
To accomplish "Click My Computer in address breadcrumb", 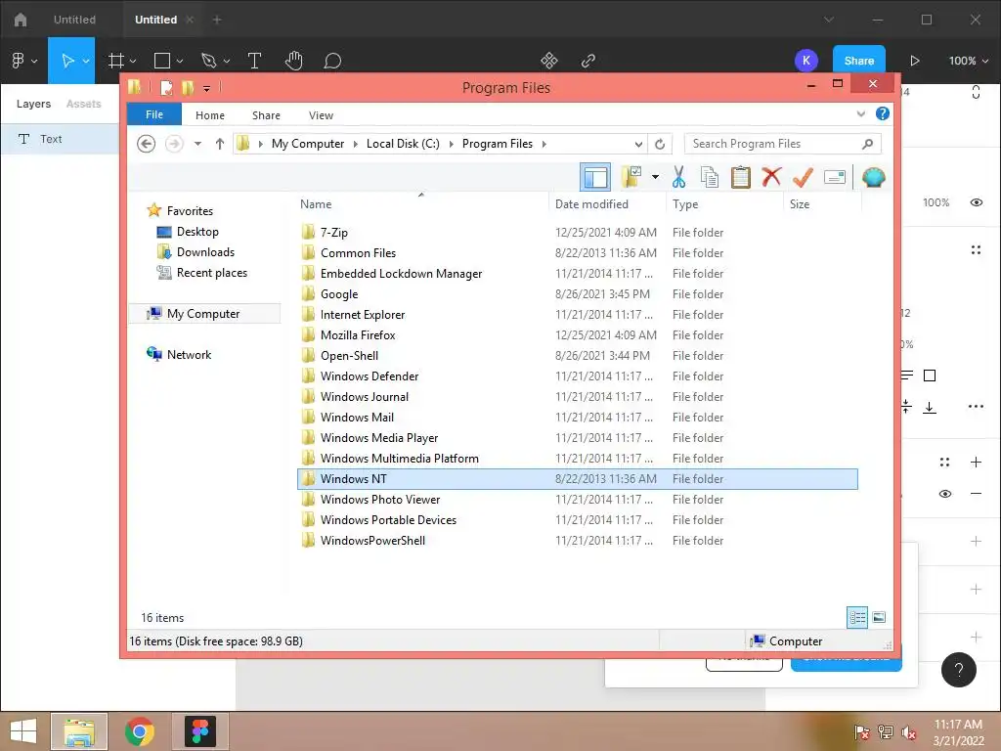I will [308, 144].
